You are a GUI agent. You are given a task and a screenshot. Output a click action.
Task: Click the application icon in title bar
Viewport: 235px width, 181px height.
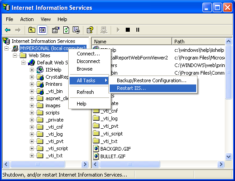point(6,7)
